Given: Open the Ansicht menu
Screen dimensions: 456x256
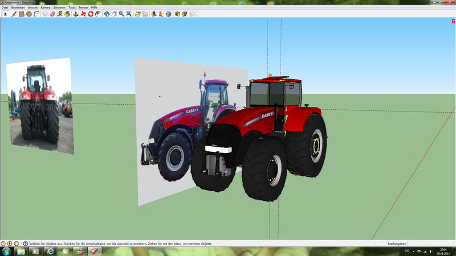Looking at the screenshot, I should (32, 7).
